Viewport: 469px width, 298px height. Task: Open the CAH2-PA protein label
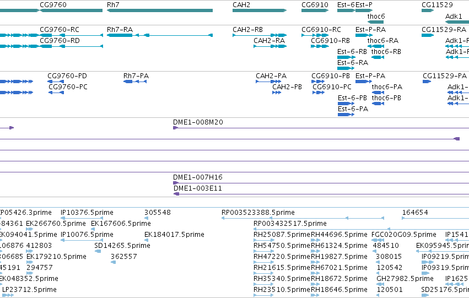[x=271, y=76]
